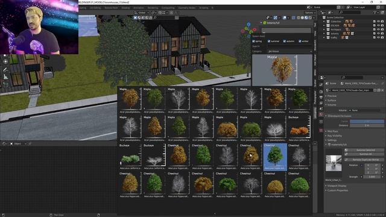Click the Ambient Occlusion Distance field

pos(367,125)
